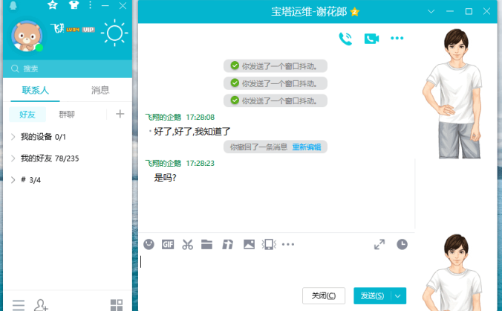
Task: Click the bear profile avatar
Action: tap(27, 36)
